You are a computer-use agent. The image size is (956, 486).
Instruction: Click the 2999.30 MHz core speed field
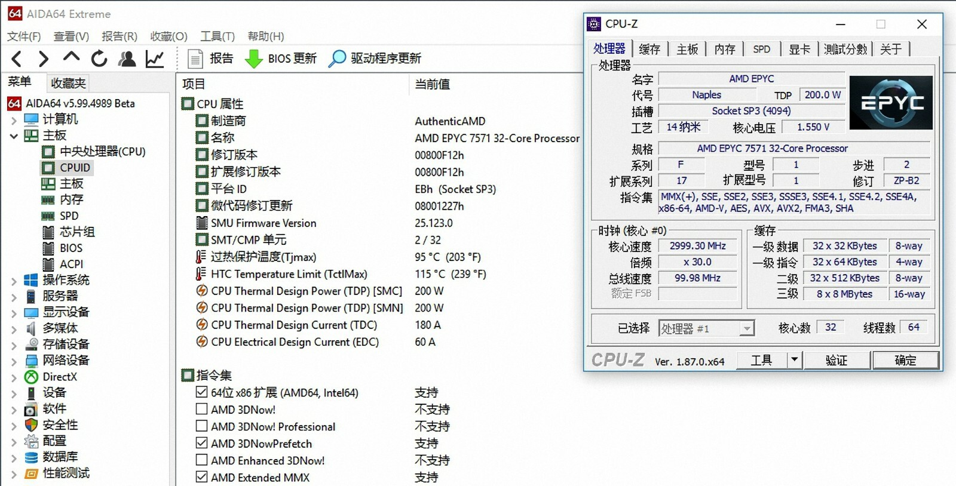pyautogui.click(x=698, y=246)
